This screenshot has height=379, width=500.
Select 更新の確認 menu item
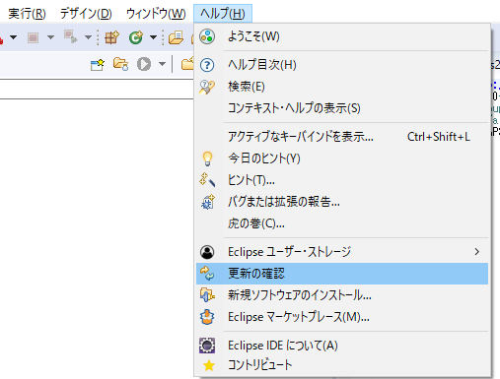coord(342,274)
